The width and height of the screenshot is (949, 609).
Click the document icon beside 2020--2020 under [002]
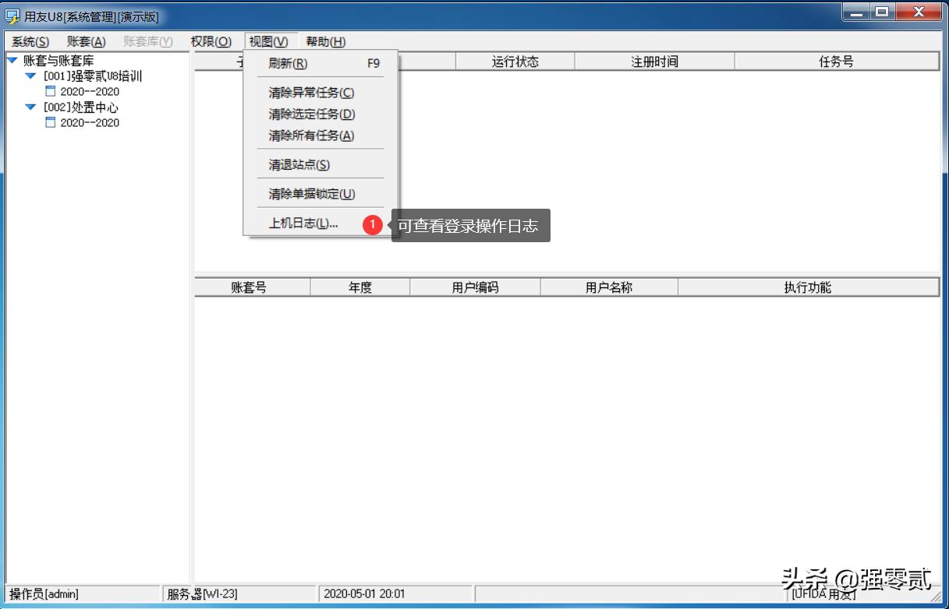pos(50,122)
